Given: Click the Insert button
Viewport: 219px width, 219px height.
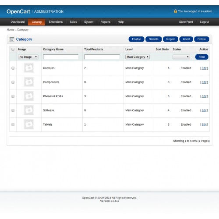Looking at the screenshot, I should (186, 39).
